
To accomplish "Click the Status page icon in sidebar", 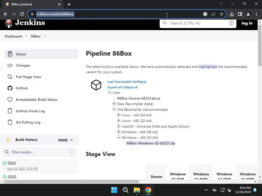I will click(x=10, y=54).
